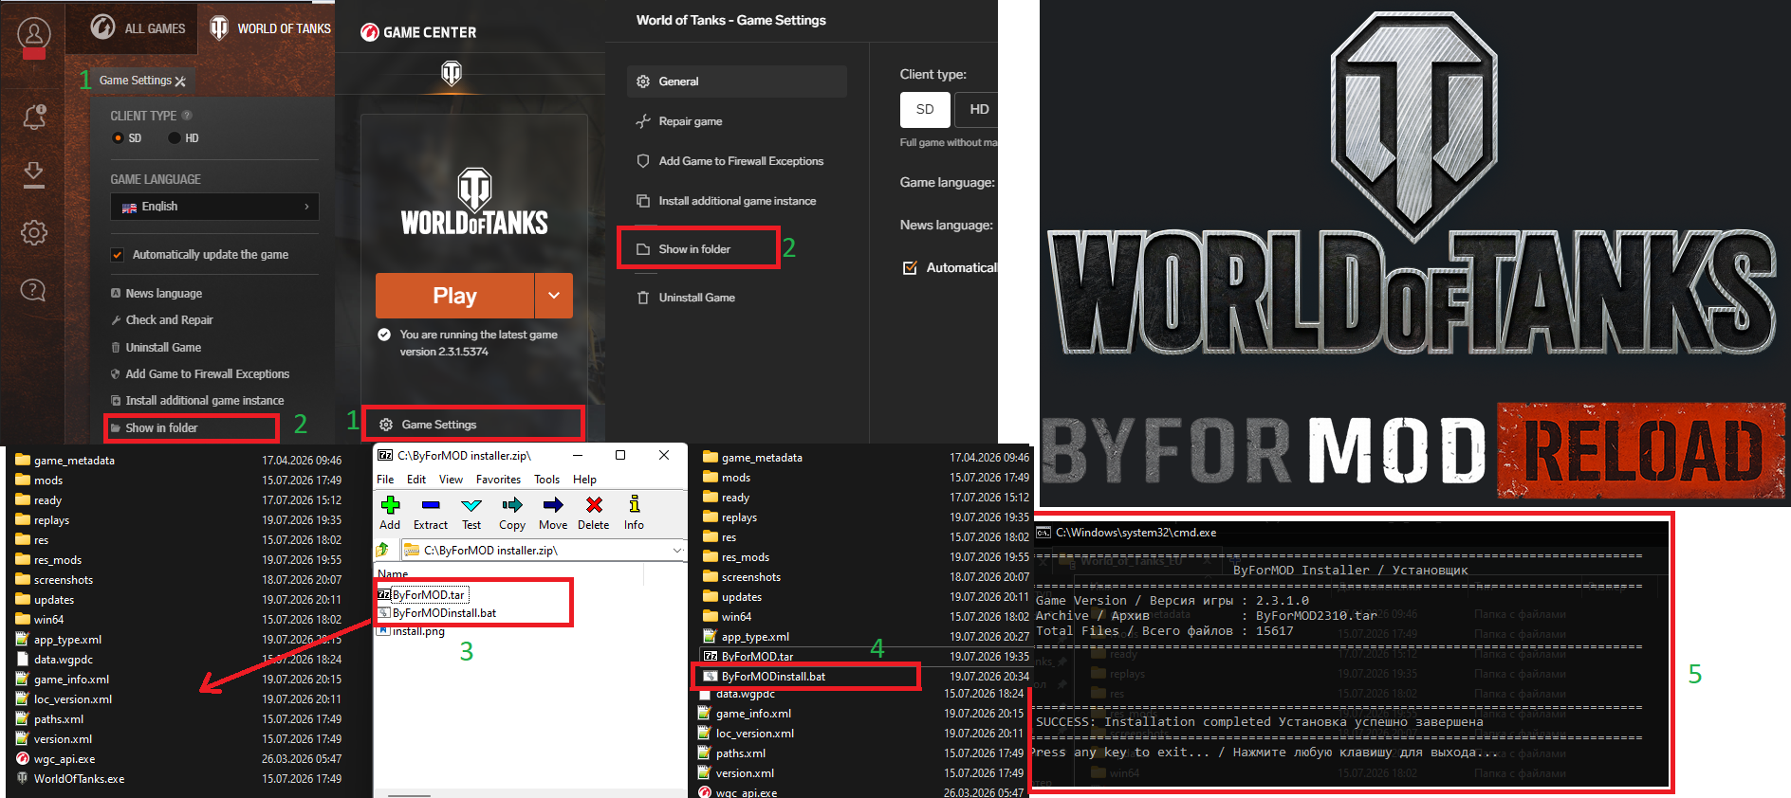The width and height of the screenshot is (1791, 798).
Task: Choose the dark HD button under Client type:
Action: click(x=977, y=110)
